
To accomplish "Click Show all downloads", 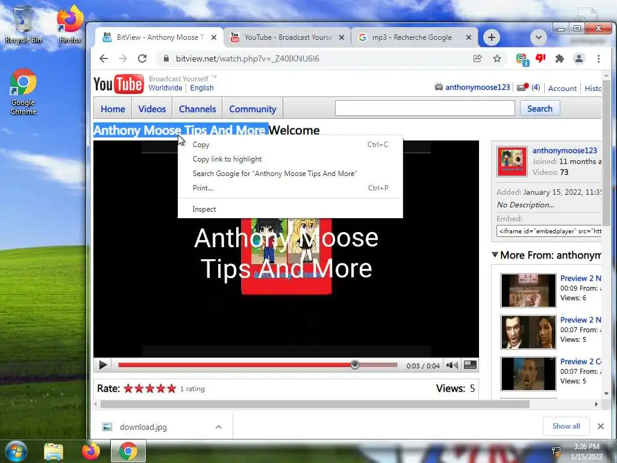I will click(x=566, y=426).
